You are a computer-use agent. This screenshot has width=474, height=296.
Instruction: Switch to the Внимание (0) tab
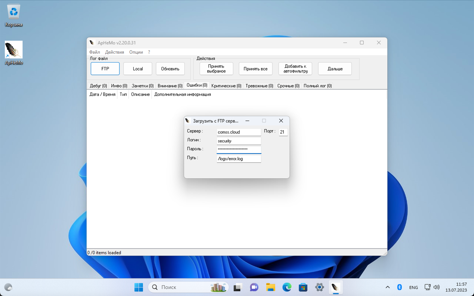pos(170,86)
